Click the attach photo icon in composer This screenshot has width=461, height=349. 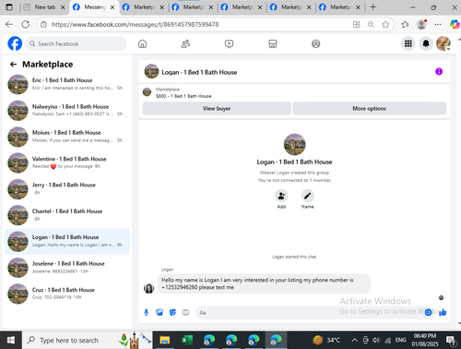coord(160,312)
